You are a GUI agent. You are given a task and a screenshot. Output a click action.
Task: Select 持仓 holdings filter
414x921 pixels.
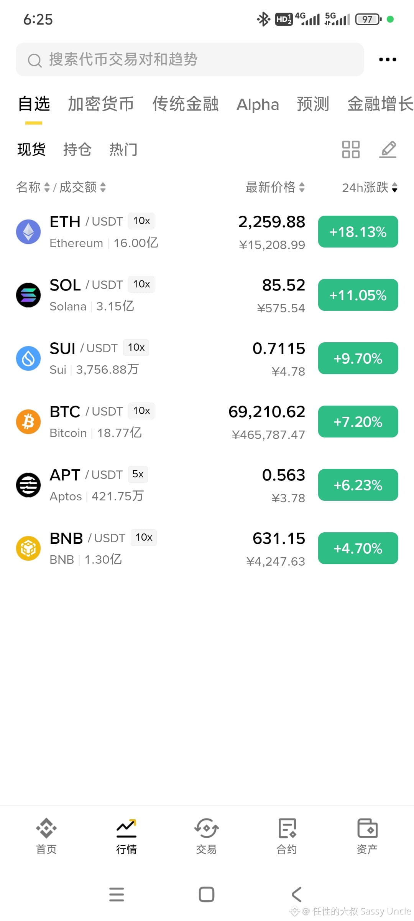(77, 149)
